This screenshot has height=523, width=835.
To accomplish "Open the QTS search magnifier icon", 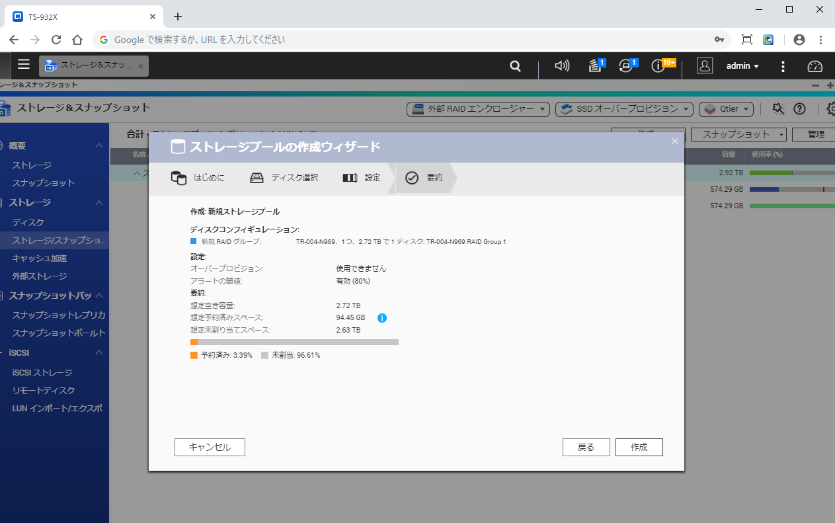I will click(515, 66).
